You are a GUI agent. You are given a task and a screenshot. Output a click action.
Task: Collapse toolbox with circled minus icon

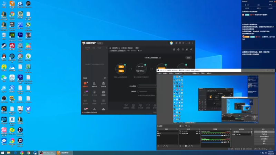pos(105,78)
